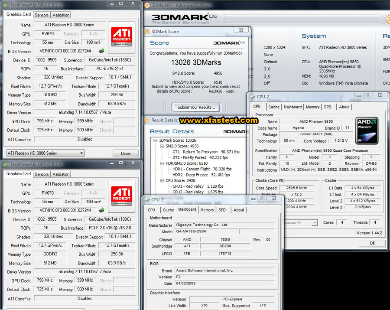Click the 'Agena' code name field
The image size is (390, 310).
[x=298, y=127]
